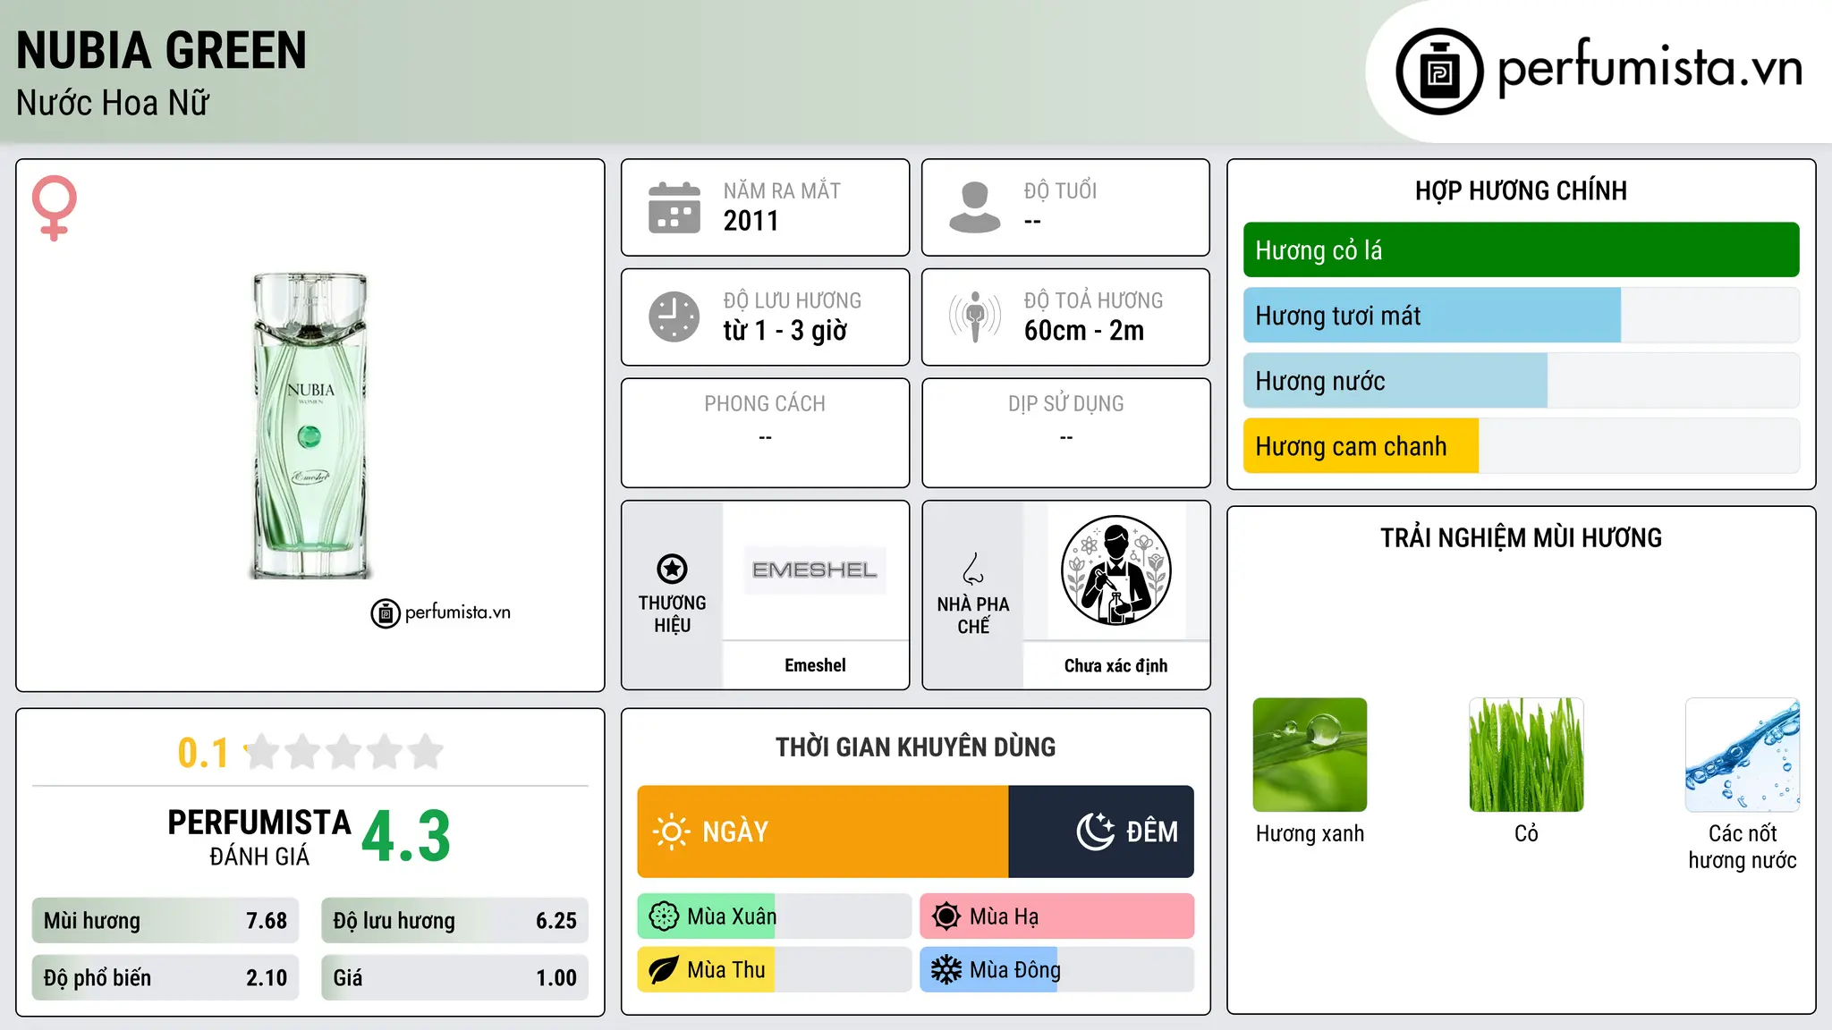
Task: Click the small perfumista.vn watermark under the bottle
Action: point(441,612)
